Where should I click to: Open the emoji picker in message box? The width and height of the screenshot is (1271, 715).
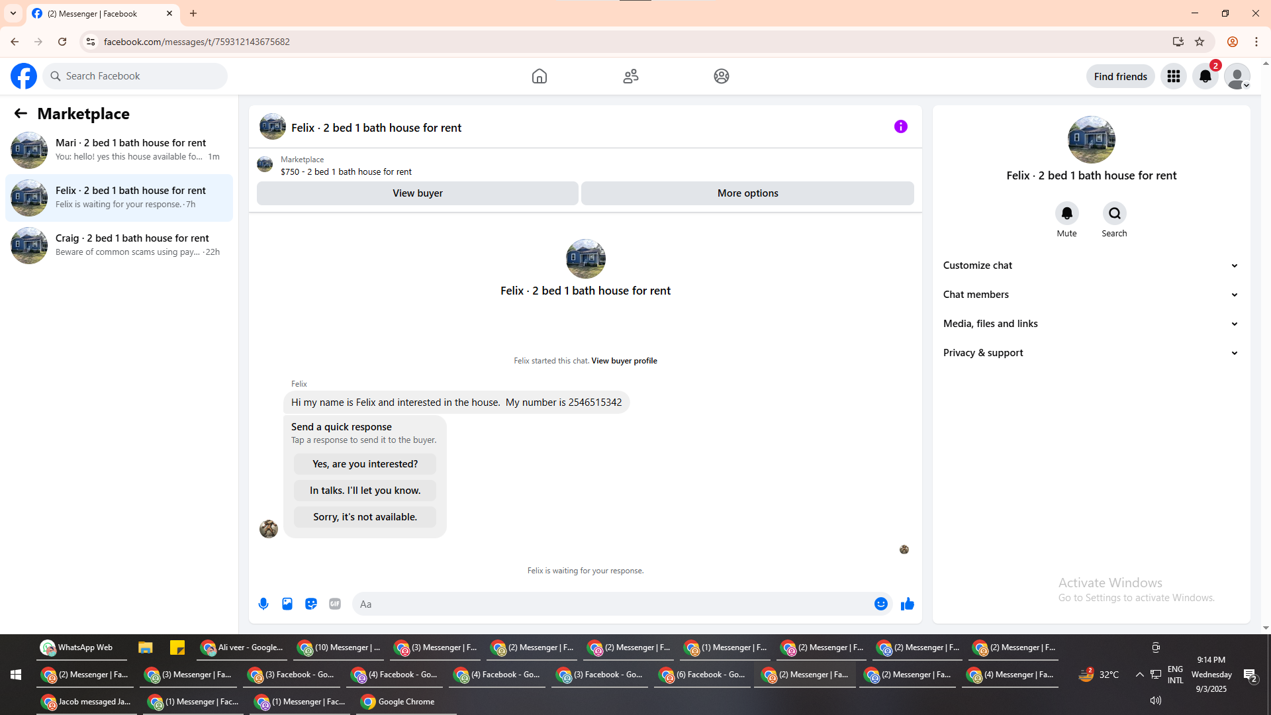tap(881, 604)
